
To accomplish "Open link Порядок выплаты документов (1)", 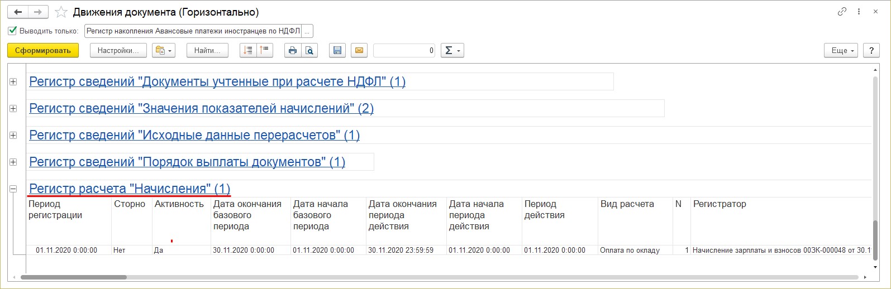I will tap(187, 162).
